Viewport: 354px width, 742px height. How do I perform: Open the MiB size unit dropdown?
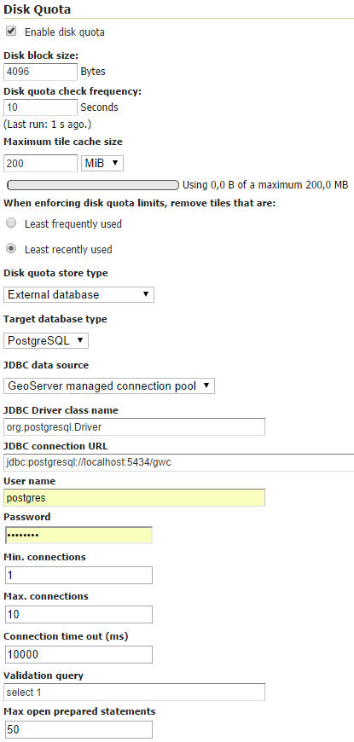tap(102, 163)
